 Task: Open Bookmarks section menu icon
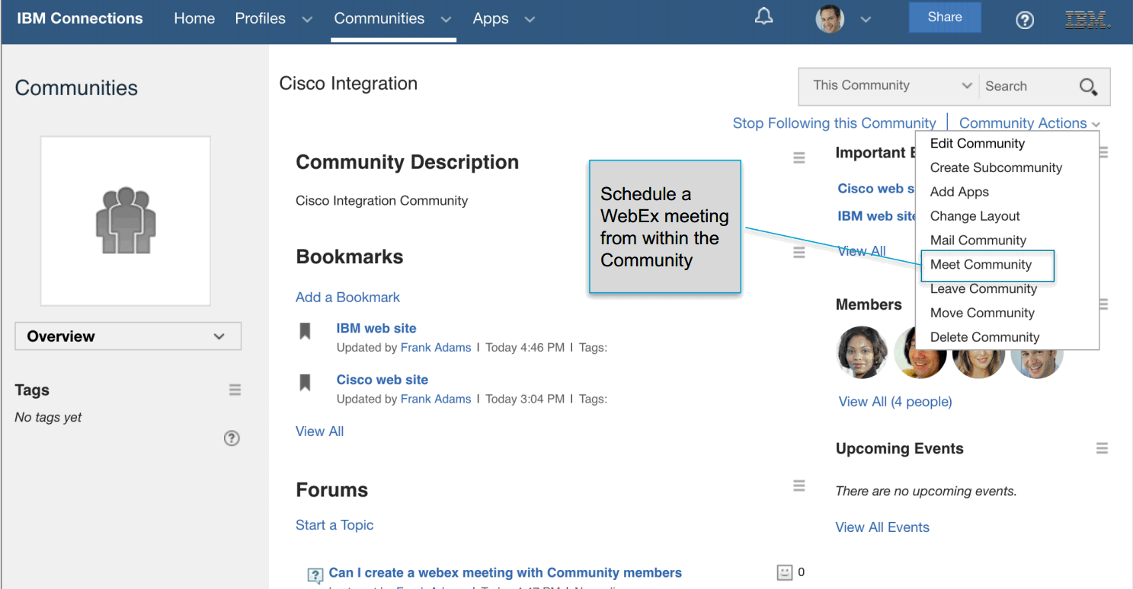pyautogui.click(x=799, y=252)
